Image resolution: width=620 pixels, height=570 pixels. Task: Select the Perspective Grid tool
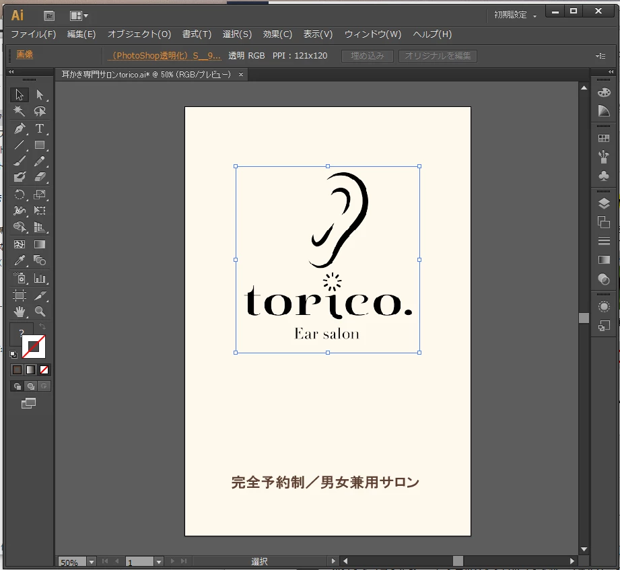pyautogui.click(x=40, y=227)
